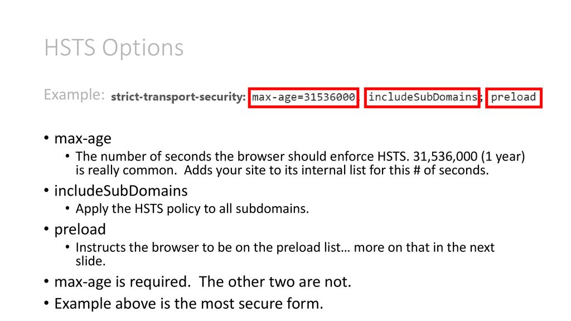This screenshot has width=571, height=321.
Task: Click the HSTS Options slide title
Action: [114, 48]
